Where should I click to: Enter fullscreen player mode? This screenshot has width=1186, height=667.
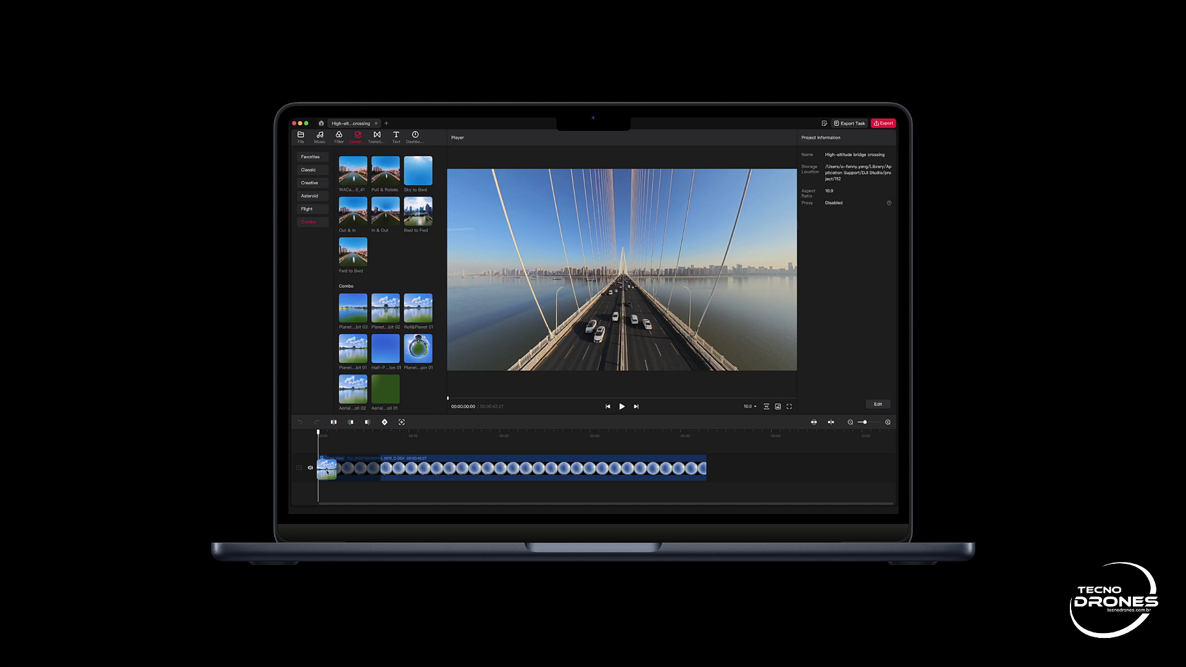click(x=789, y=406)
